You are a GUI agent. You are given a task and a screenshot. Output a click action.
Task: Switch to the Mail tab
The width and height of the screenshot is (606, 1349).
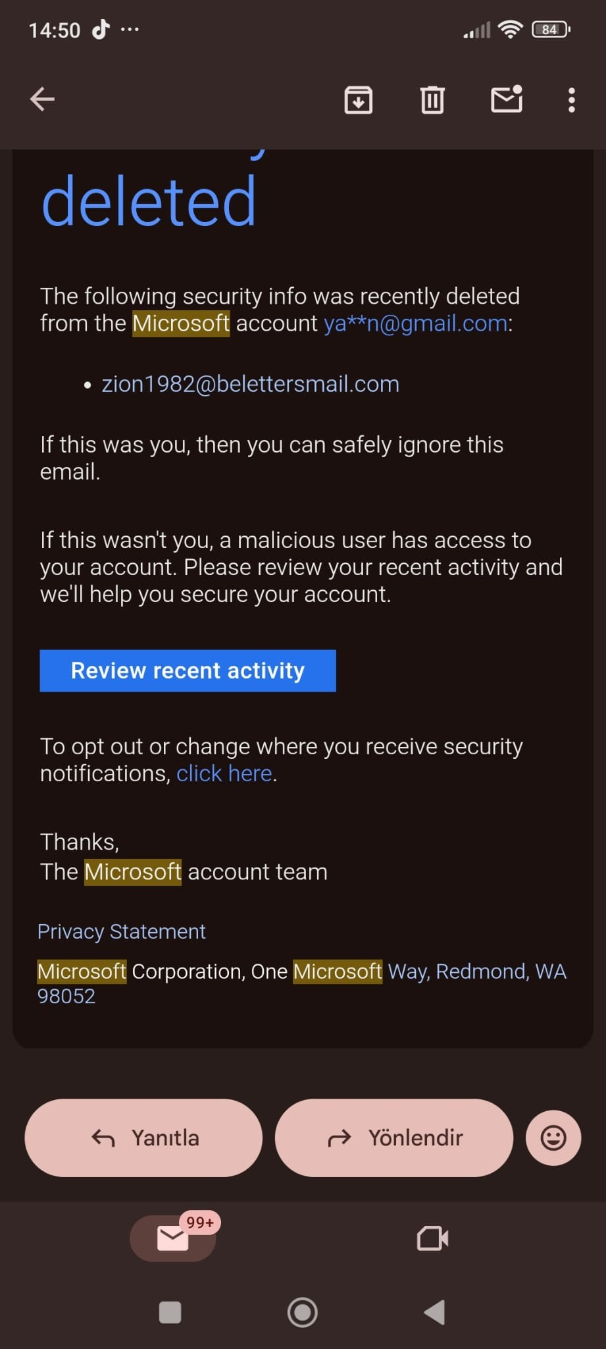pos(173,1238)
